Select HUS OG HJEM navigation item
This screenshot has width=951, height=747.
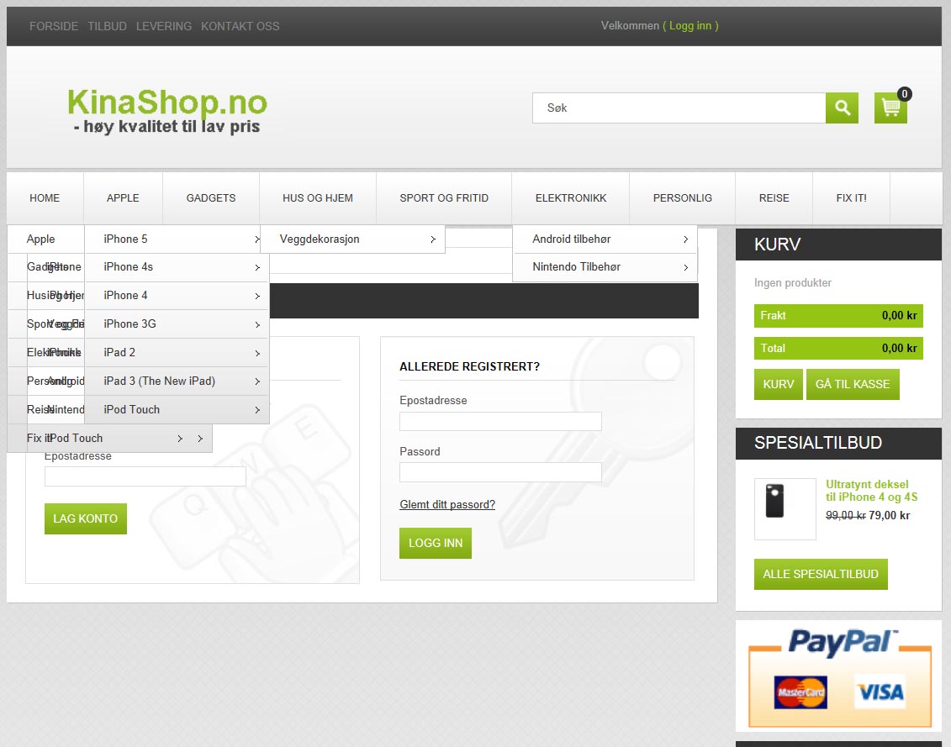pos(318,198)
